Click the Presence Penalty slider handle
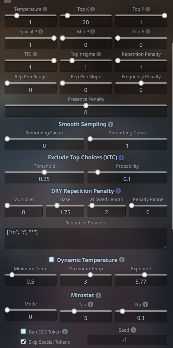 (86, 106)
